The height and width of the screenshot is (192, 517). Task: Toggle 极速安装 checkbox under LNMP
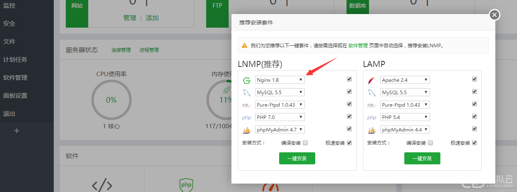point(349,143)
